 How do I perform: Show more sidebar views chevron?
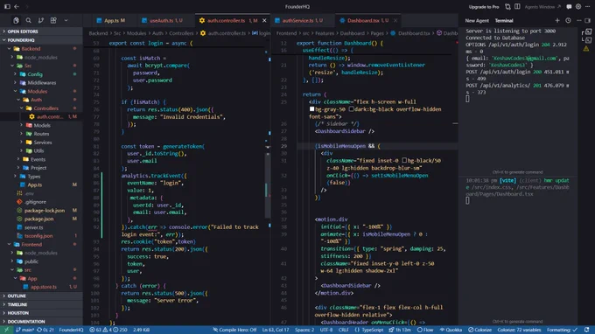pyautogui.click(x=66, y=20)
